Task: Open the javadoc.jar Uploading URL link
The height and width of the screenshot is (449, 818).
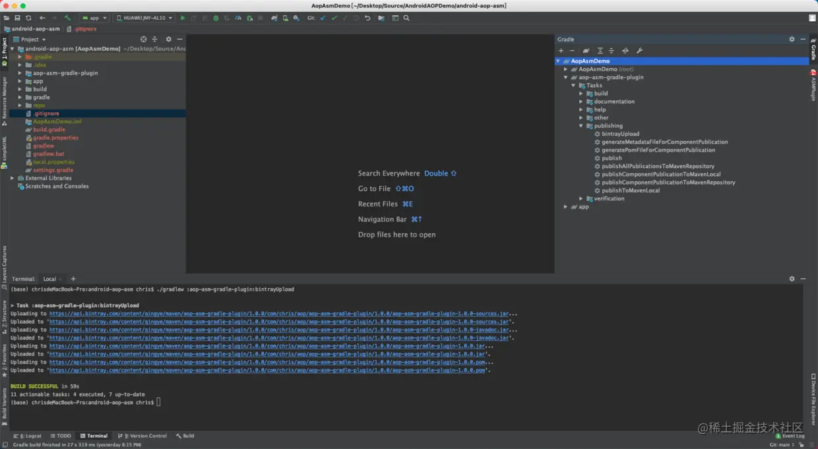Action: 278,330
